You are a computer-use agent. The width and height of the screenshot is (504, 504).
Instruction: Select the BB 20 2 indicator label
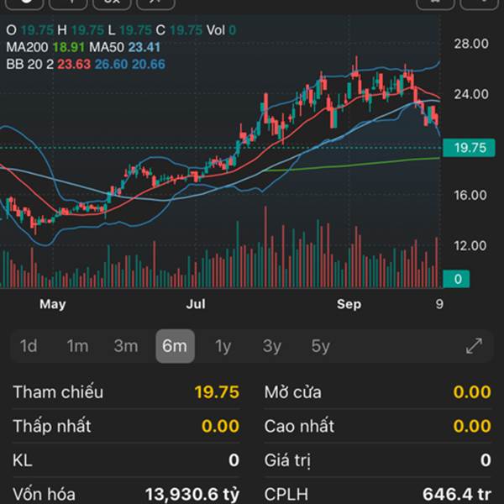tap(30, 65)
